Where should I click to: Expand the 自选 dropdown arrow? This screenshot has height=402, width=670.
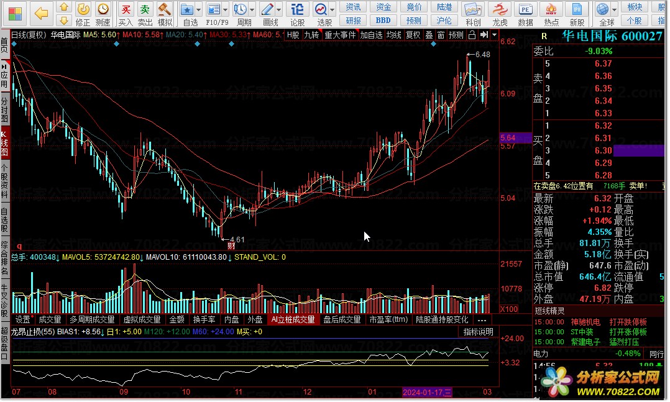pyautogui.click(x=198, y=10)
